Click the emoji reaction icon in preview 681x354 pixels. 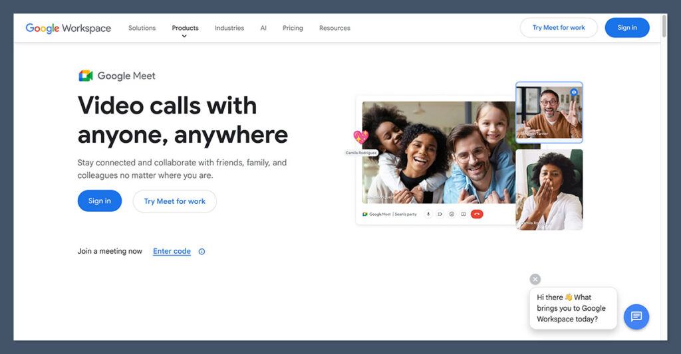pyautogui.click(x=452, y=214)
